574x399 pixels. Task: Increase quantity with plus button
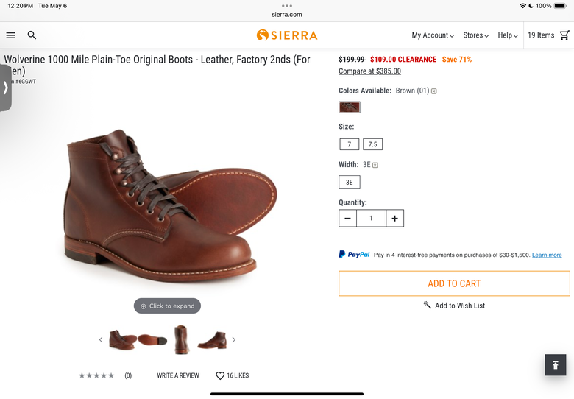394,218
